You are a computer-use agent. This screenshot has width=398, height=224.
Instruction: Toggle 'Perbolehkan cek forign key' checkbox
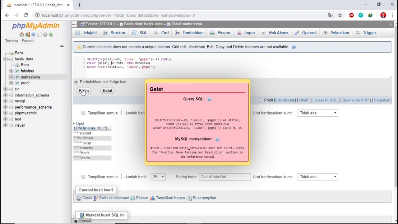76,82
